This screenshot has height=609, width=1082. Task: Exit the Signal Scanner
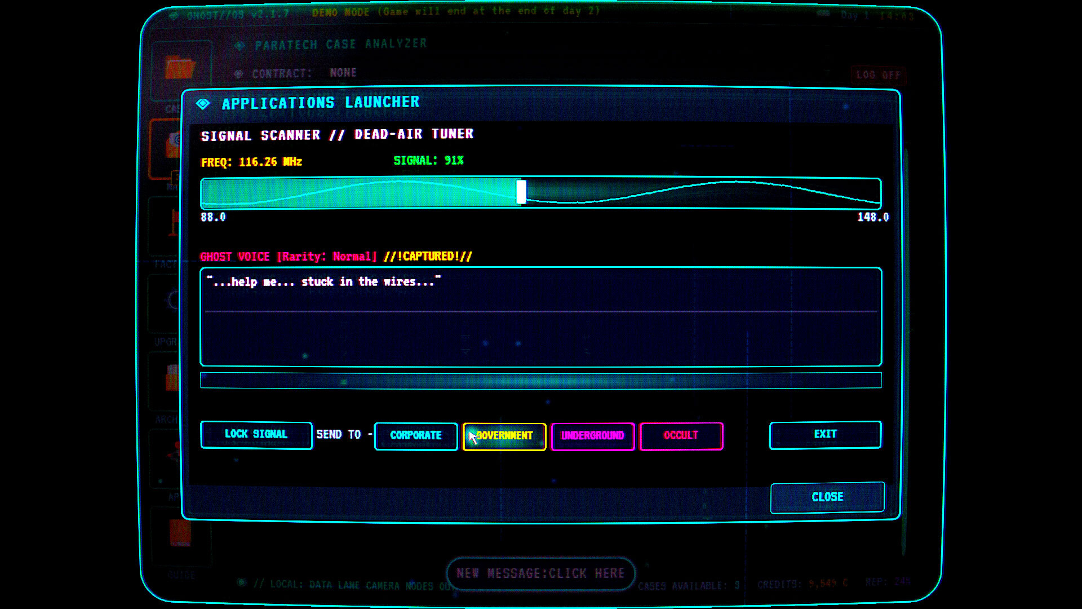point(825,435)
